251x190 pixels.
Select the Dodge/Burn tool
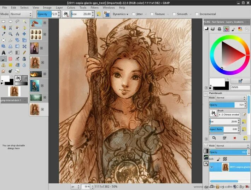coord(10,71)
